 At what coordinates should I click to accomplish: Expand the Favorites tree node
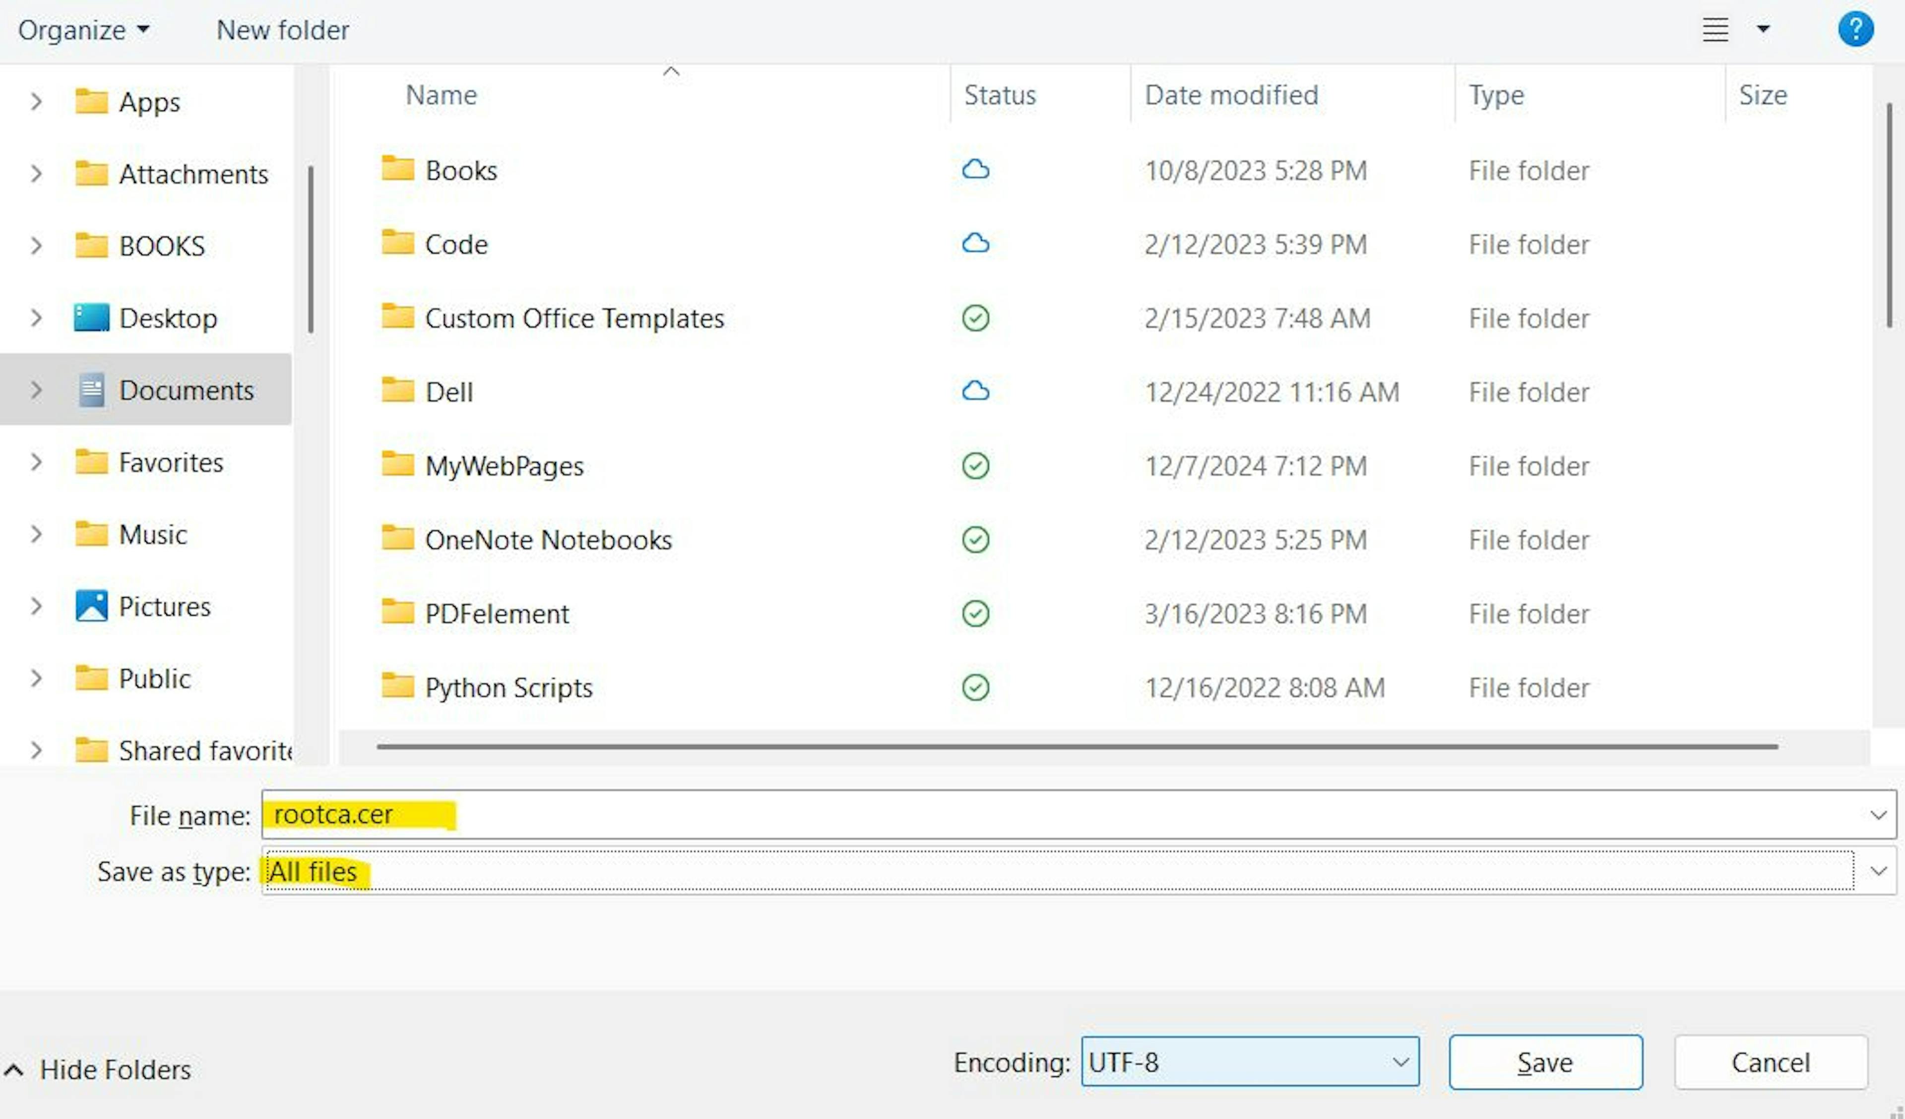(36, 462)
